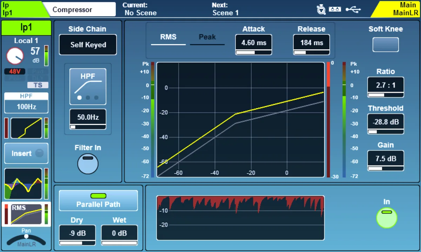This screenshot has width=421, height=252.
Task: Select the side chain filter frequency 50.0Hz box
Action: pyautogui.click(x=88, y=119)
